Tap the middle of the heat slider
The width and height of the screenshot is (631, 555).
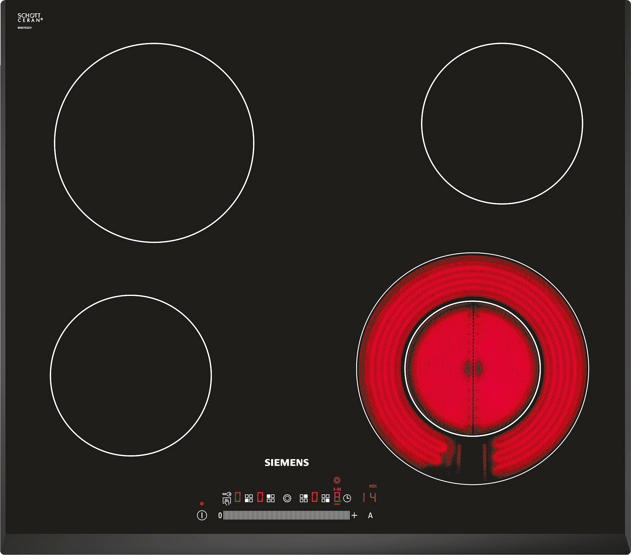tap(287, 516)
